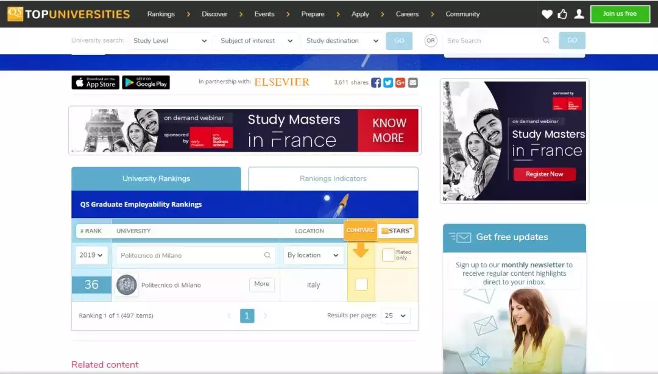Screen dimensions: 658x374
Task: Click the UNIVERSITY column header
Action: coord(133,231)
